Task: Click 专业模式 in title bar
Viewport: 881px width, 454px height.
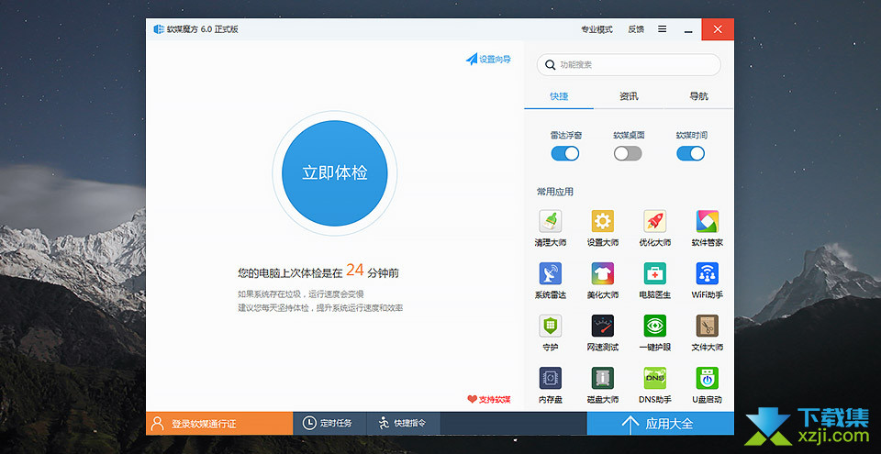Action: (597, 29)
